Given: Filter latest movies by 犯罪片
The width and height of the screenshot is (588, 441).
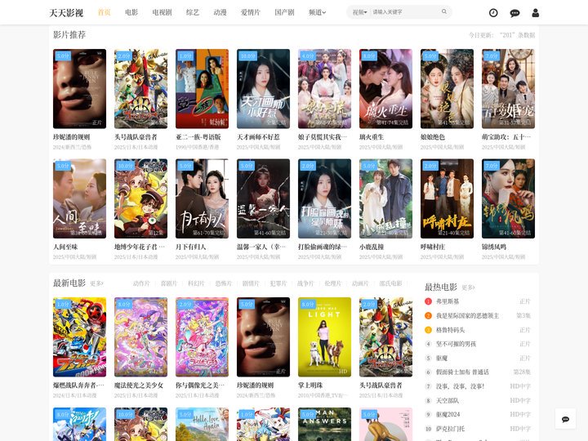Looking at the screenshot, I should (x=278, y=283).
